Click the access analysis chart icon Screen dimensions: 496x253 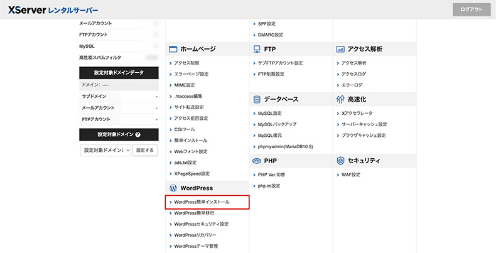pos(340,48)
